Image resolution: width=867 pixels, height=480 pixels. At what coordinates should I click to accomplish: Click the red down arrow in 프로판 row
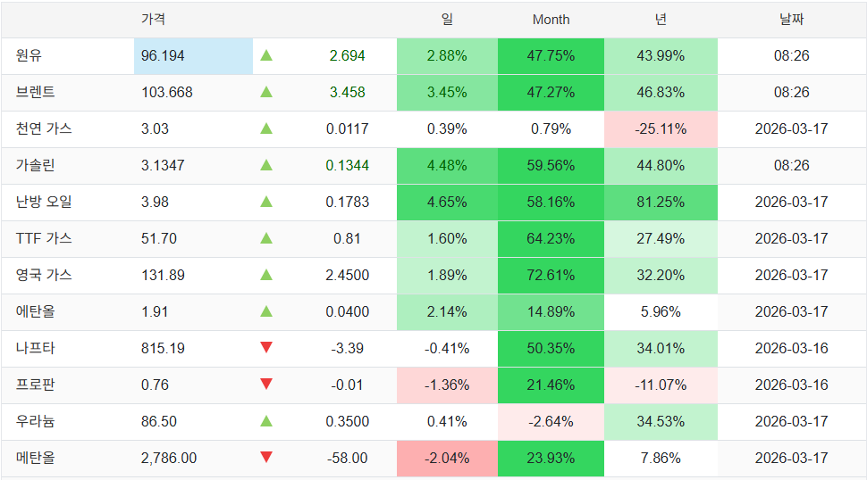tap(266, 384)
